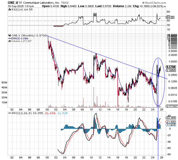This screenshot has height=160, width=178.
Task: Click year 16 on the price panel time axis
Action: (x=118, y=109)
